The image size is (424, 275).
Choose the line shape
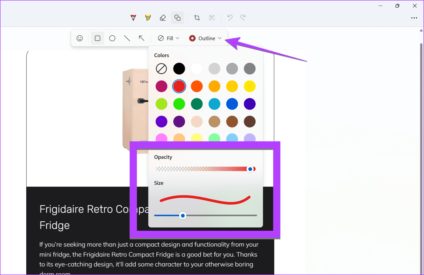(127, 38)
